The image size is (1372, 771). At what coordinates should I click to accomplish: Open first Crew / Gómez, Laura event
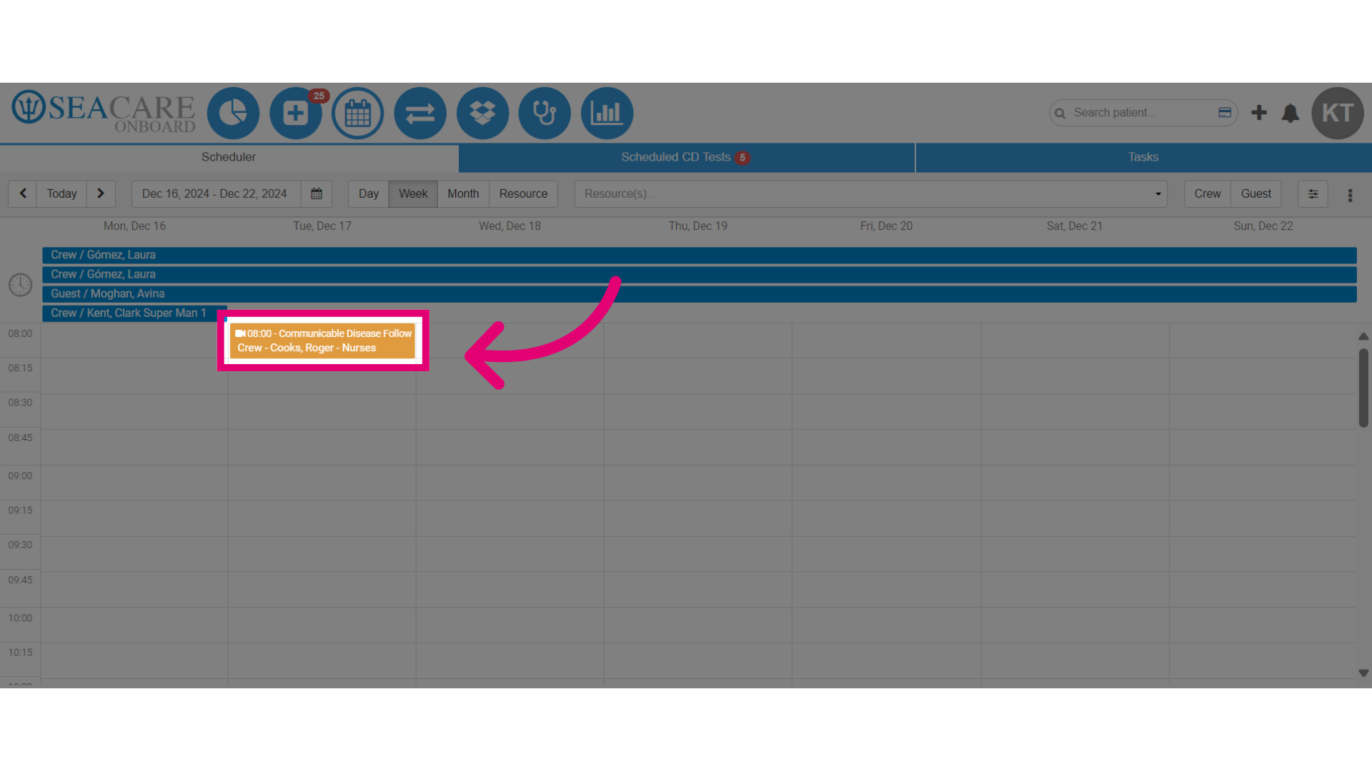(x=699, y=255)
